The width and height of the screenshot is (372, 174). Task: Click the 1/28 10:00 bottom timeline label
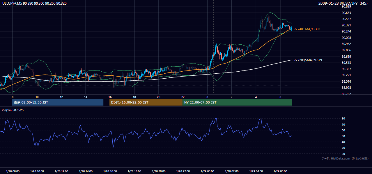37,171
